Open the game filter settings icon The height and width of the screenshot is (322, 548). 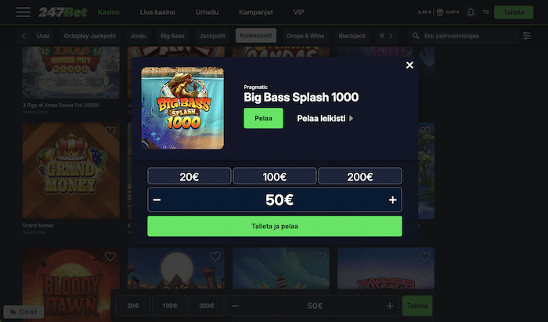tap(527, 36)
